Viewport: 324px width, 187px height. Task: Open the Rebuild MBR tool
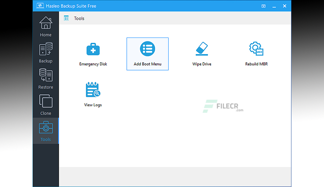256,54
